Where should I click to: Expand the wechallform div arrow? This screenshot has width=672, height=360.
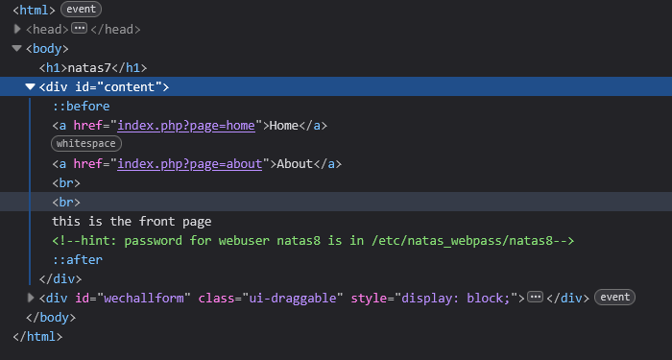31,298
